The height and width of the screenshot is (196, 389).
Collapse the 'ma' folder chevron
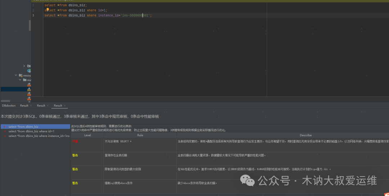point(20,80)
